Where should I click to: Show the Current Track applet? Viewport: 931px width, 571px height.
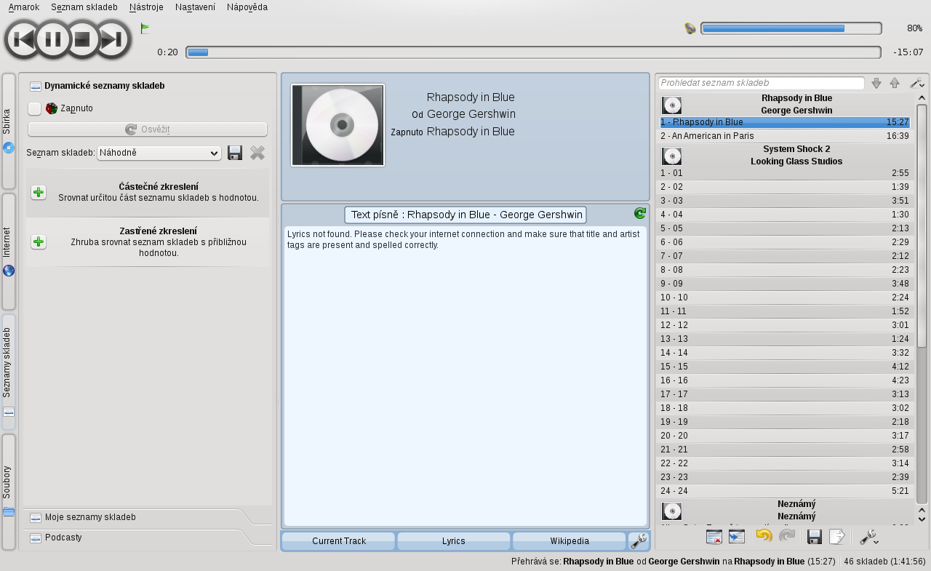[x=338, y=541]
